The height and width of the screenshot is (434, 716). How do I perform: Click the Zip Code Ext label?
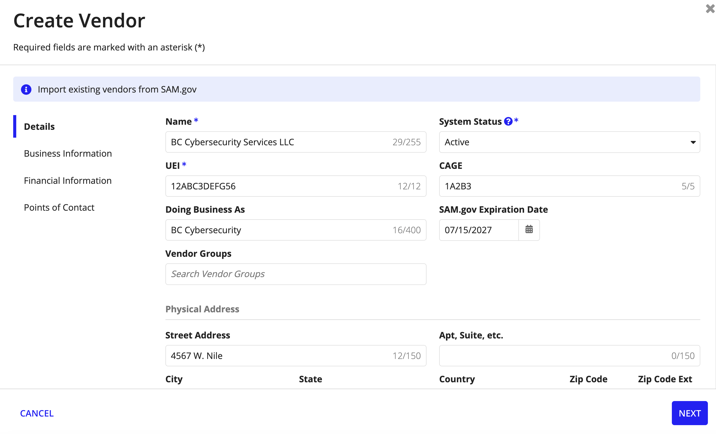pos(665,379)
